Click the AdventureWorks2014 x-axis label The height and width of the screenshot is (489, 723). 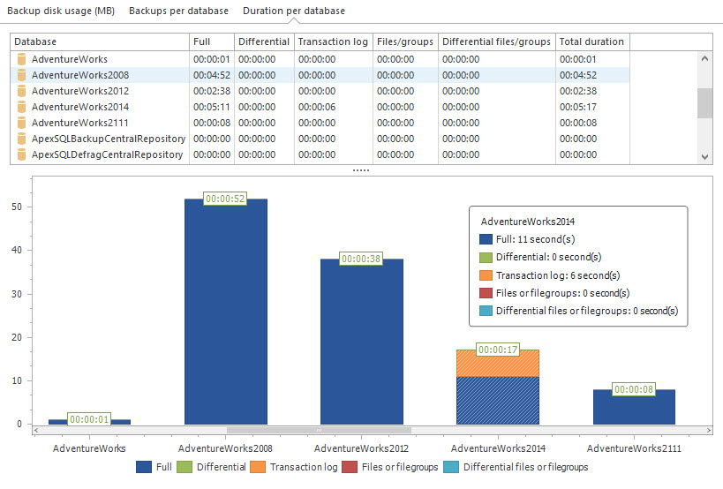point(498,448)
